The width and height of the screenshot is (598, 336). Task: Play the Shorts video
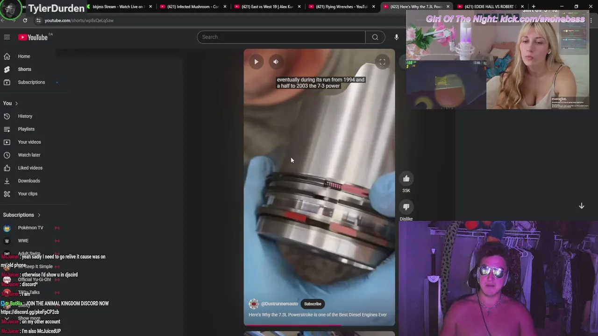(x=256, y=62)
